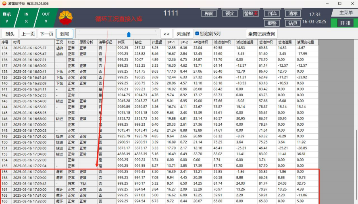
Task: Click the 清零 reset button
Action: coord(293,13)
